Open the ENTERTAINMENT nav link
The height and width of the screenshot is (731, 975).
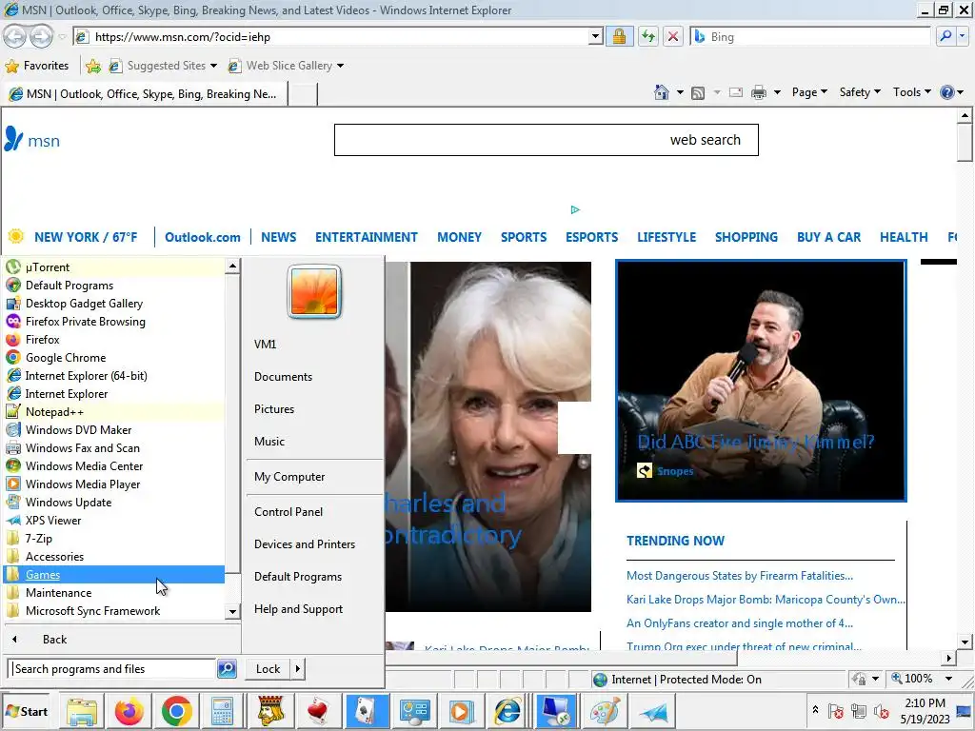tap(367, 237)
